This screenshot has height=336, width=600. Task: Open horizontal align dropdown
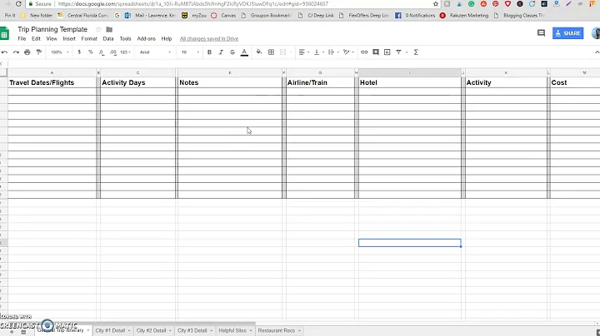click(x=304, y=52)
